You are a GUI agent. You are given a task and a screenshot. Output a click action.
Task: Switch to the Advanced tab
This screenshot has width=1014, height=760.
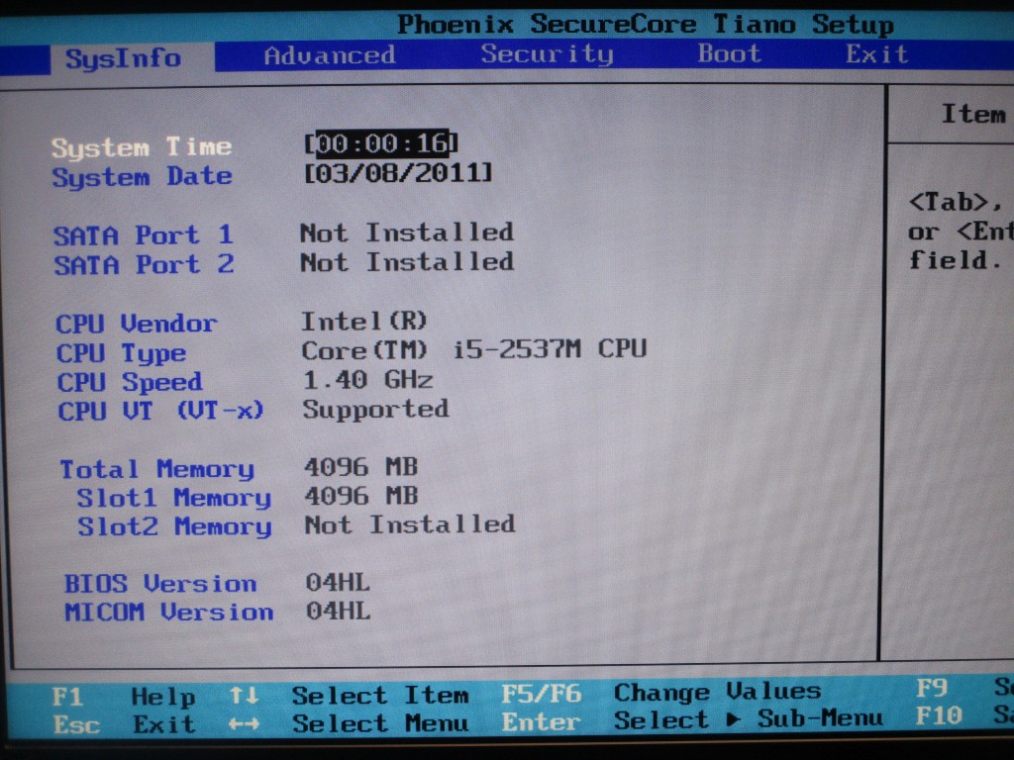329,55
